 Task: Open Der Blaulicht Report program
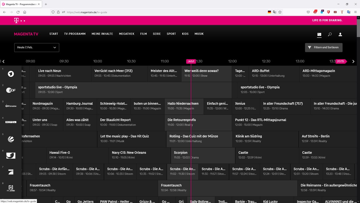pyautogui.click(x=131, y=123)
